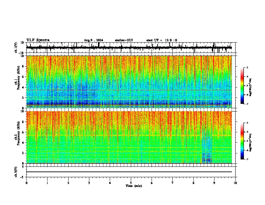Click the "ch.1(V)" waveform axis label

(x=16, y=48)
